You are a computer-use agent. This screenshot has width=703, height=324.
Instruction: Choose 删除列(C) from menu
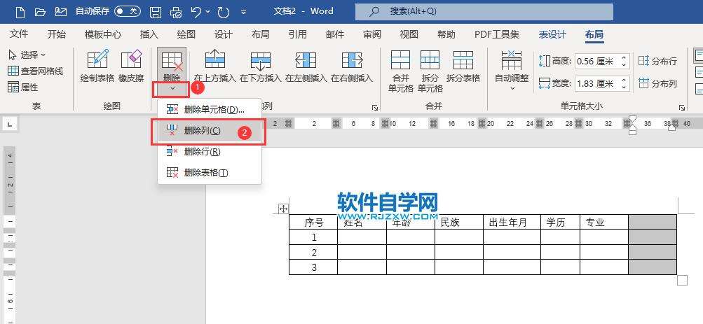(210, 131)
